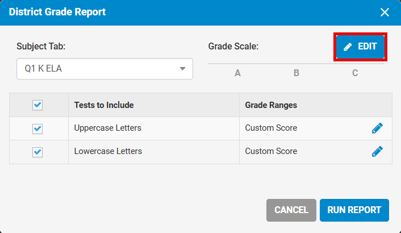Select grade A in the Grade Scale

237,73
